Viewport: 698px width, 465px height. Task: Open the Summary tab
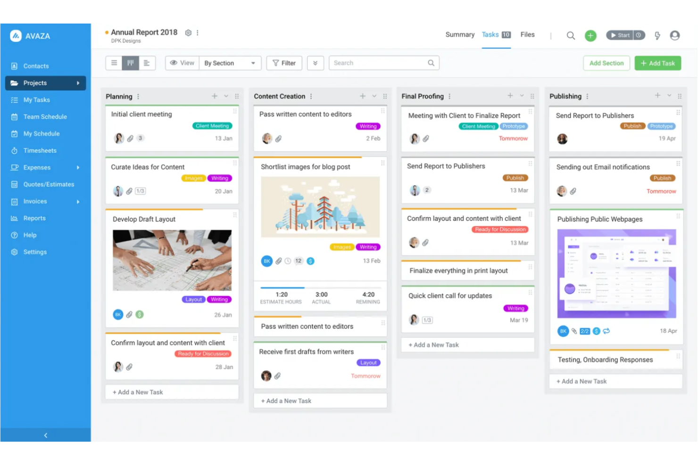click(x=459, y=34)
